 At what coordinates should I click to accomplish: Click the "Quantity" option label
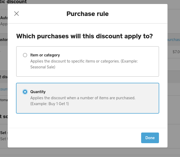38,92
